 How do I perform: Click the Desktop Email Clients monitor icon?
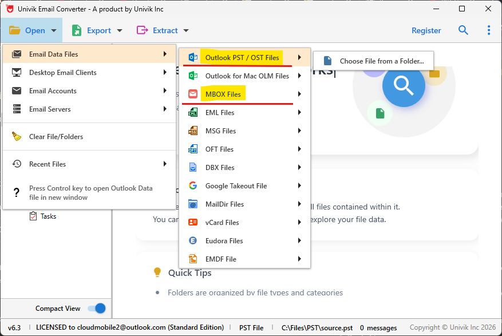17,72
